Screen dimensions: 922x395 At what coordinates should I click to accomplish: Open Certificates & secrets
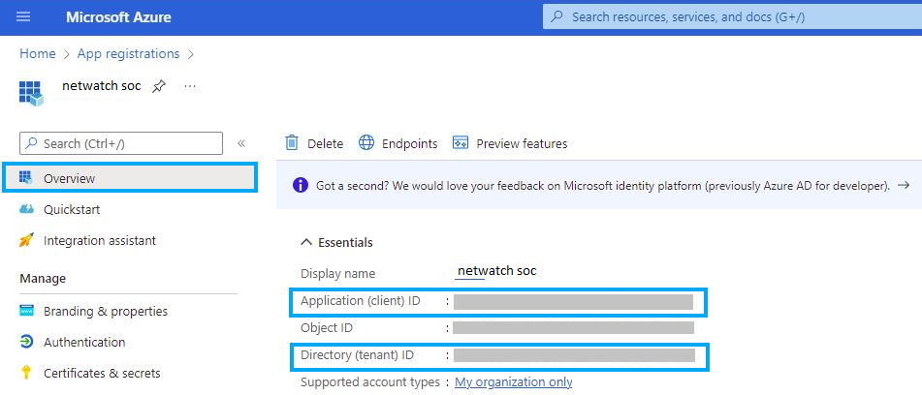(102, 374)
